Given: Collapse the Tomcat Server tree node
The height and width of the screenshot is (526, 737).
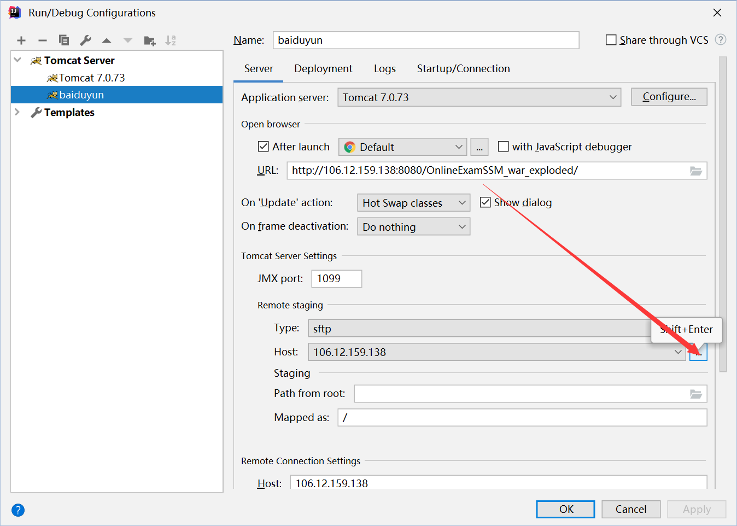Looking at the screenshot, I should tap(17, 60).
